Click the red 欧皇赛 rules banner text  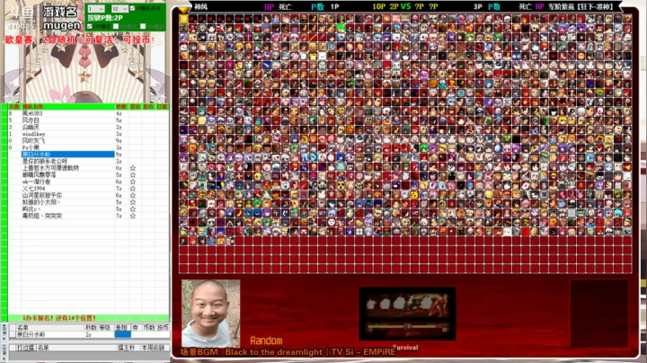81,40
